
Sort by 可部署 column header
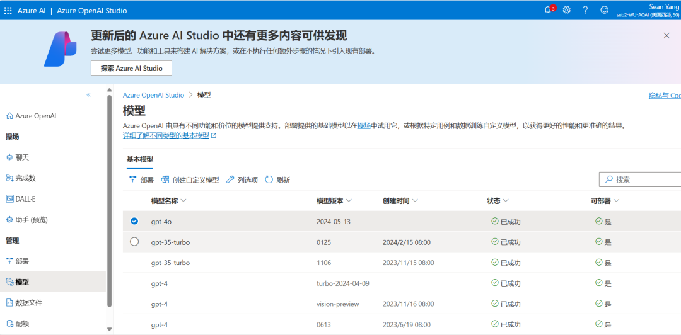pyautogui.click(x=605, y=200)
